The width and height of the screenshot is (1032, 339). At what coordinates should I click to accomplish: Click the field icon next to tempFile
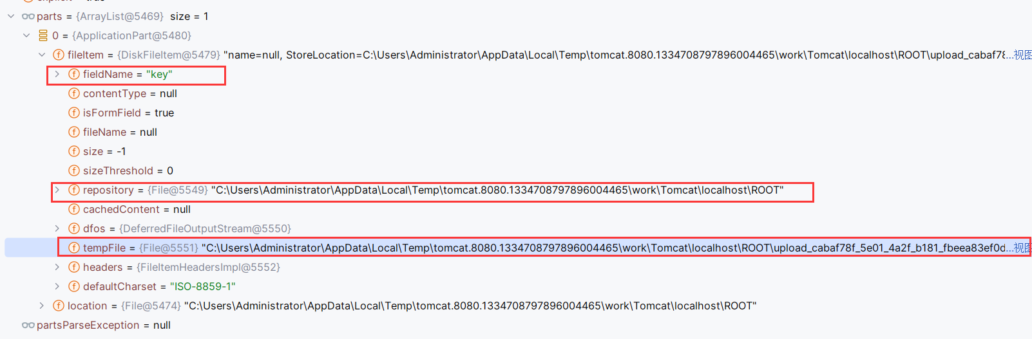[x=74, y=248]
